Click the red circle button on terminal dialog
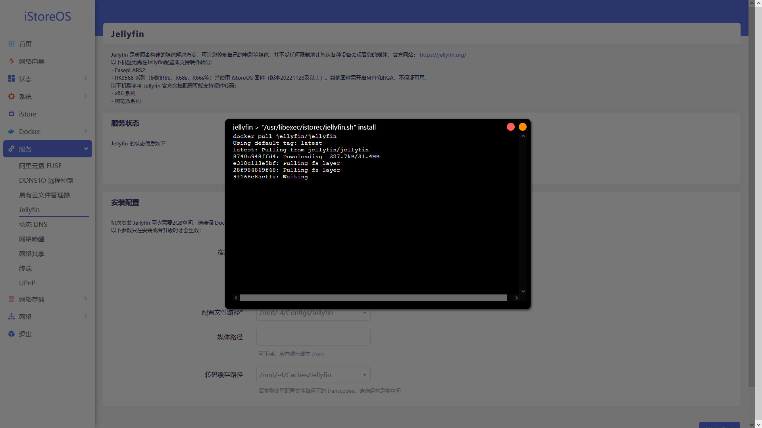 511,127
